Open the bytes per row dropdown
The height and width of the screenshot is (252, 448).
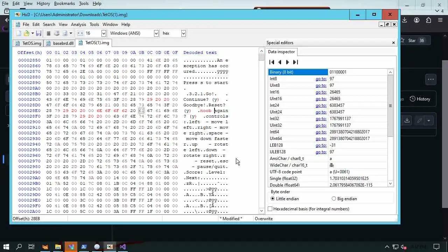[104, 33]
